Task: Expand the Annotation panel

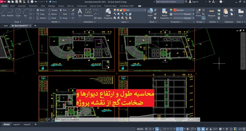Action: 89,22
